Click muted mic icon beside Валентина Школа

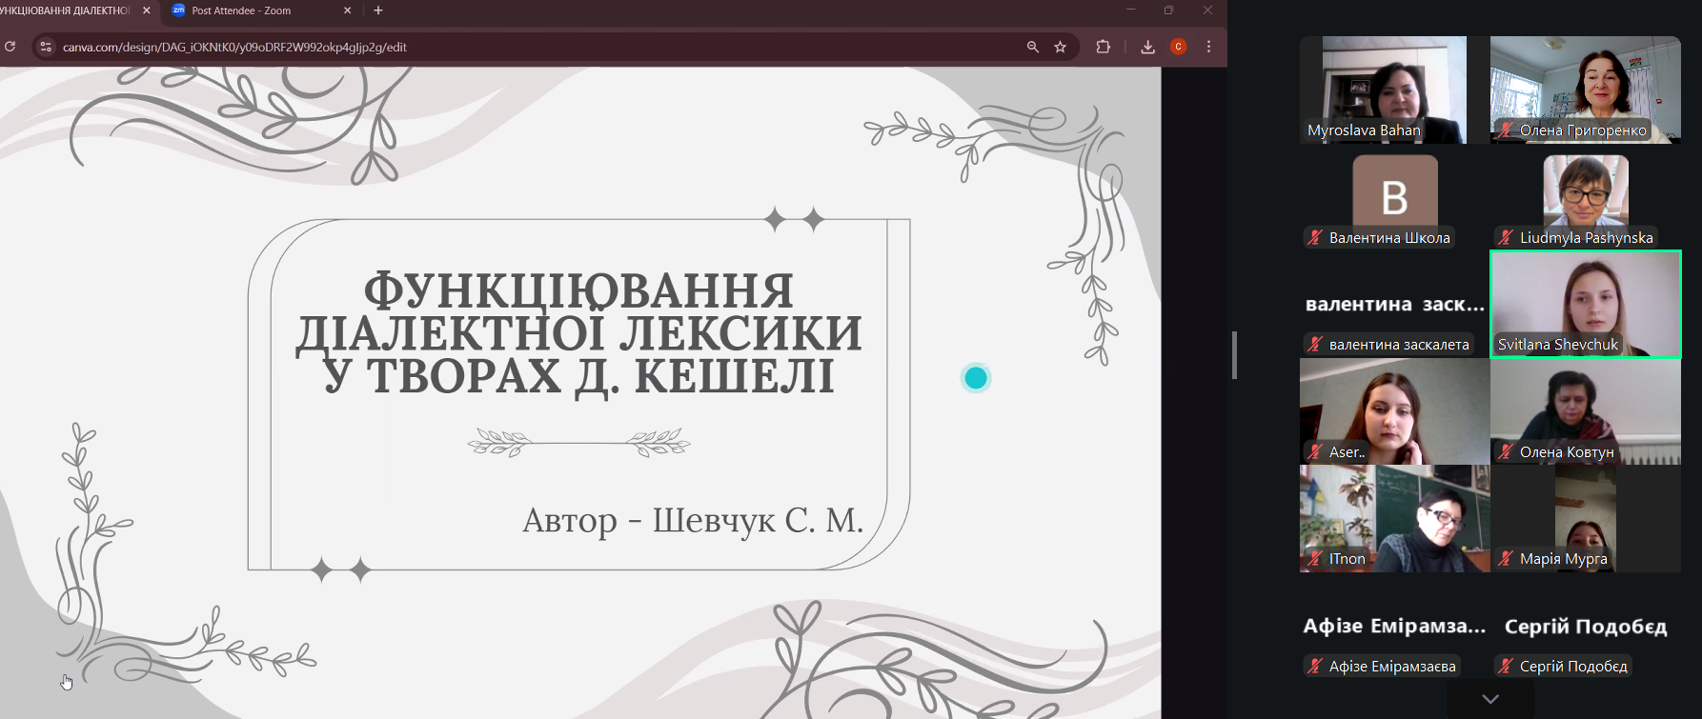[1315, 238]
